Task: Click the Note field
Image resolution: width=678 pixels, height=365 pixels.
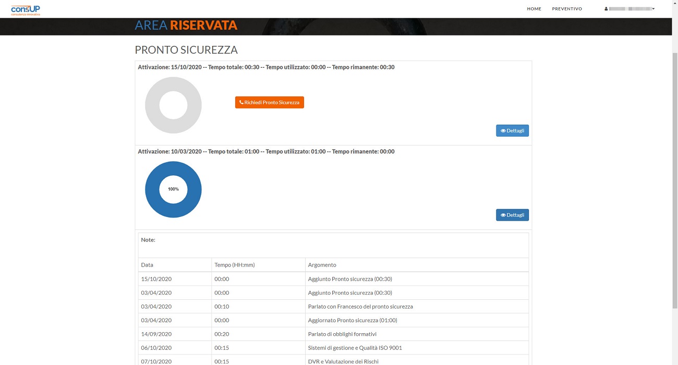Action: (x=333, y=245)
